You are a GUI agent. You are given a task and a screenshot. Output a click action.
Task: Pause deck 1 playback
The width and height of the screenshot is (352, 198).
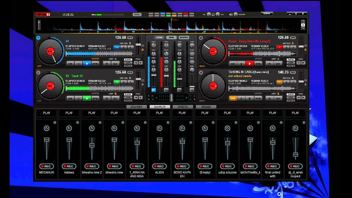pos(79,64)
